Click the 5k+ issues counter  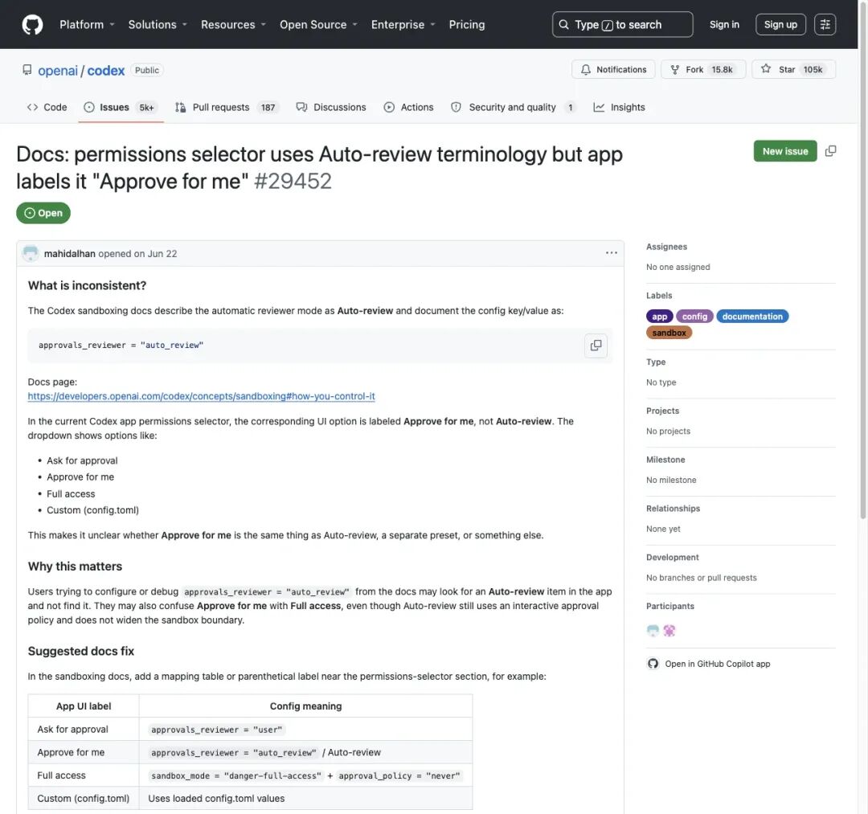(147, 108)
